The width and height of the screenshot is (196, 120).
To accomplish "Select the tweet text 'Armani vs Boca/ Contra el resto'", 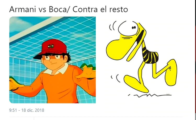I will 68,9.
